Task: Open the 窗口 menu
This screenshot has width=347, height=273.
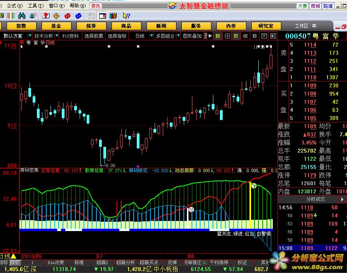Action: [57, 6]
